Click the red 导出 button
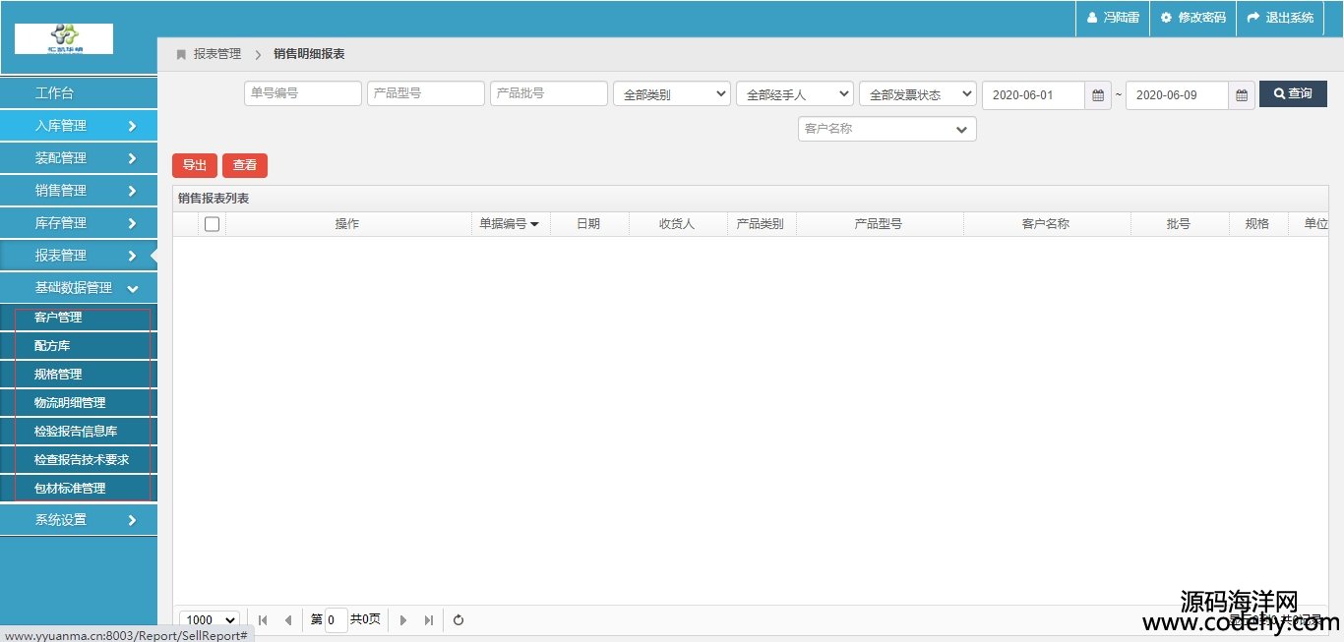The image size is (1344, 642). tap(195, 165)
